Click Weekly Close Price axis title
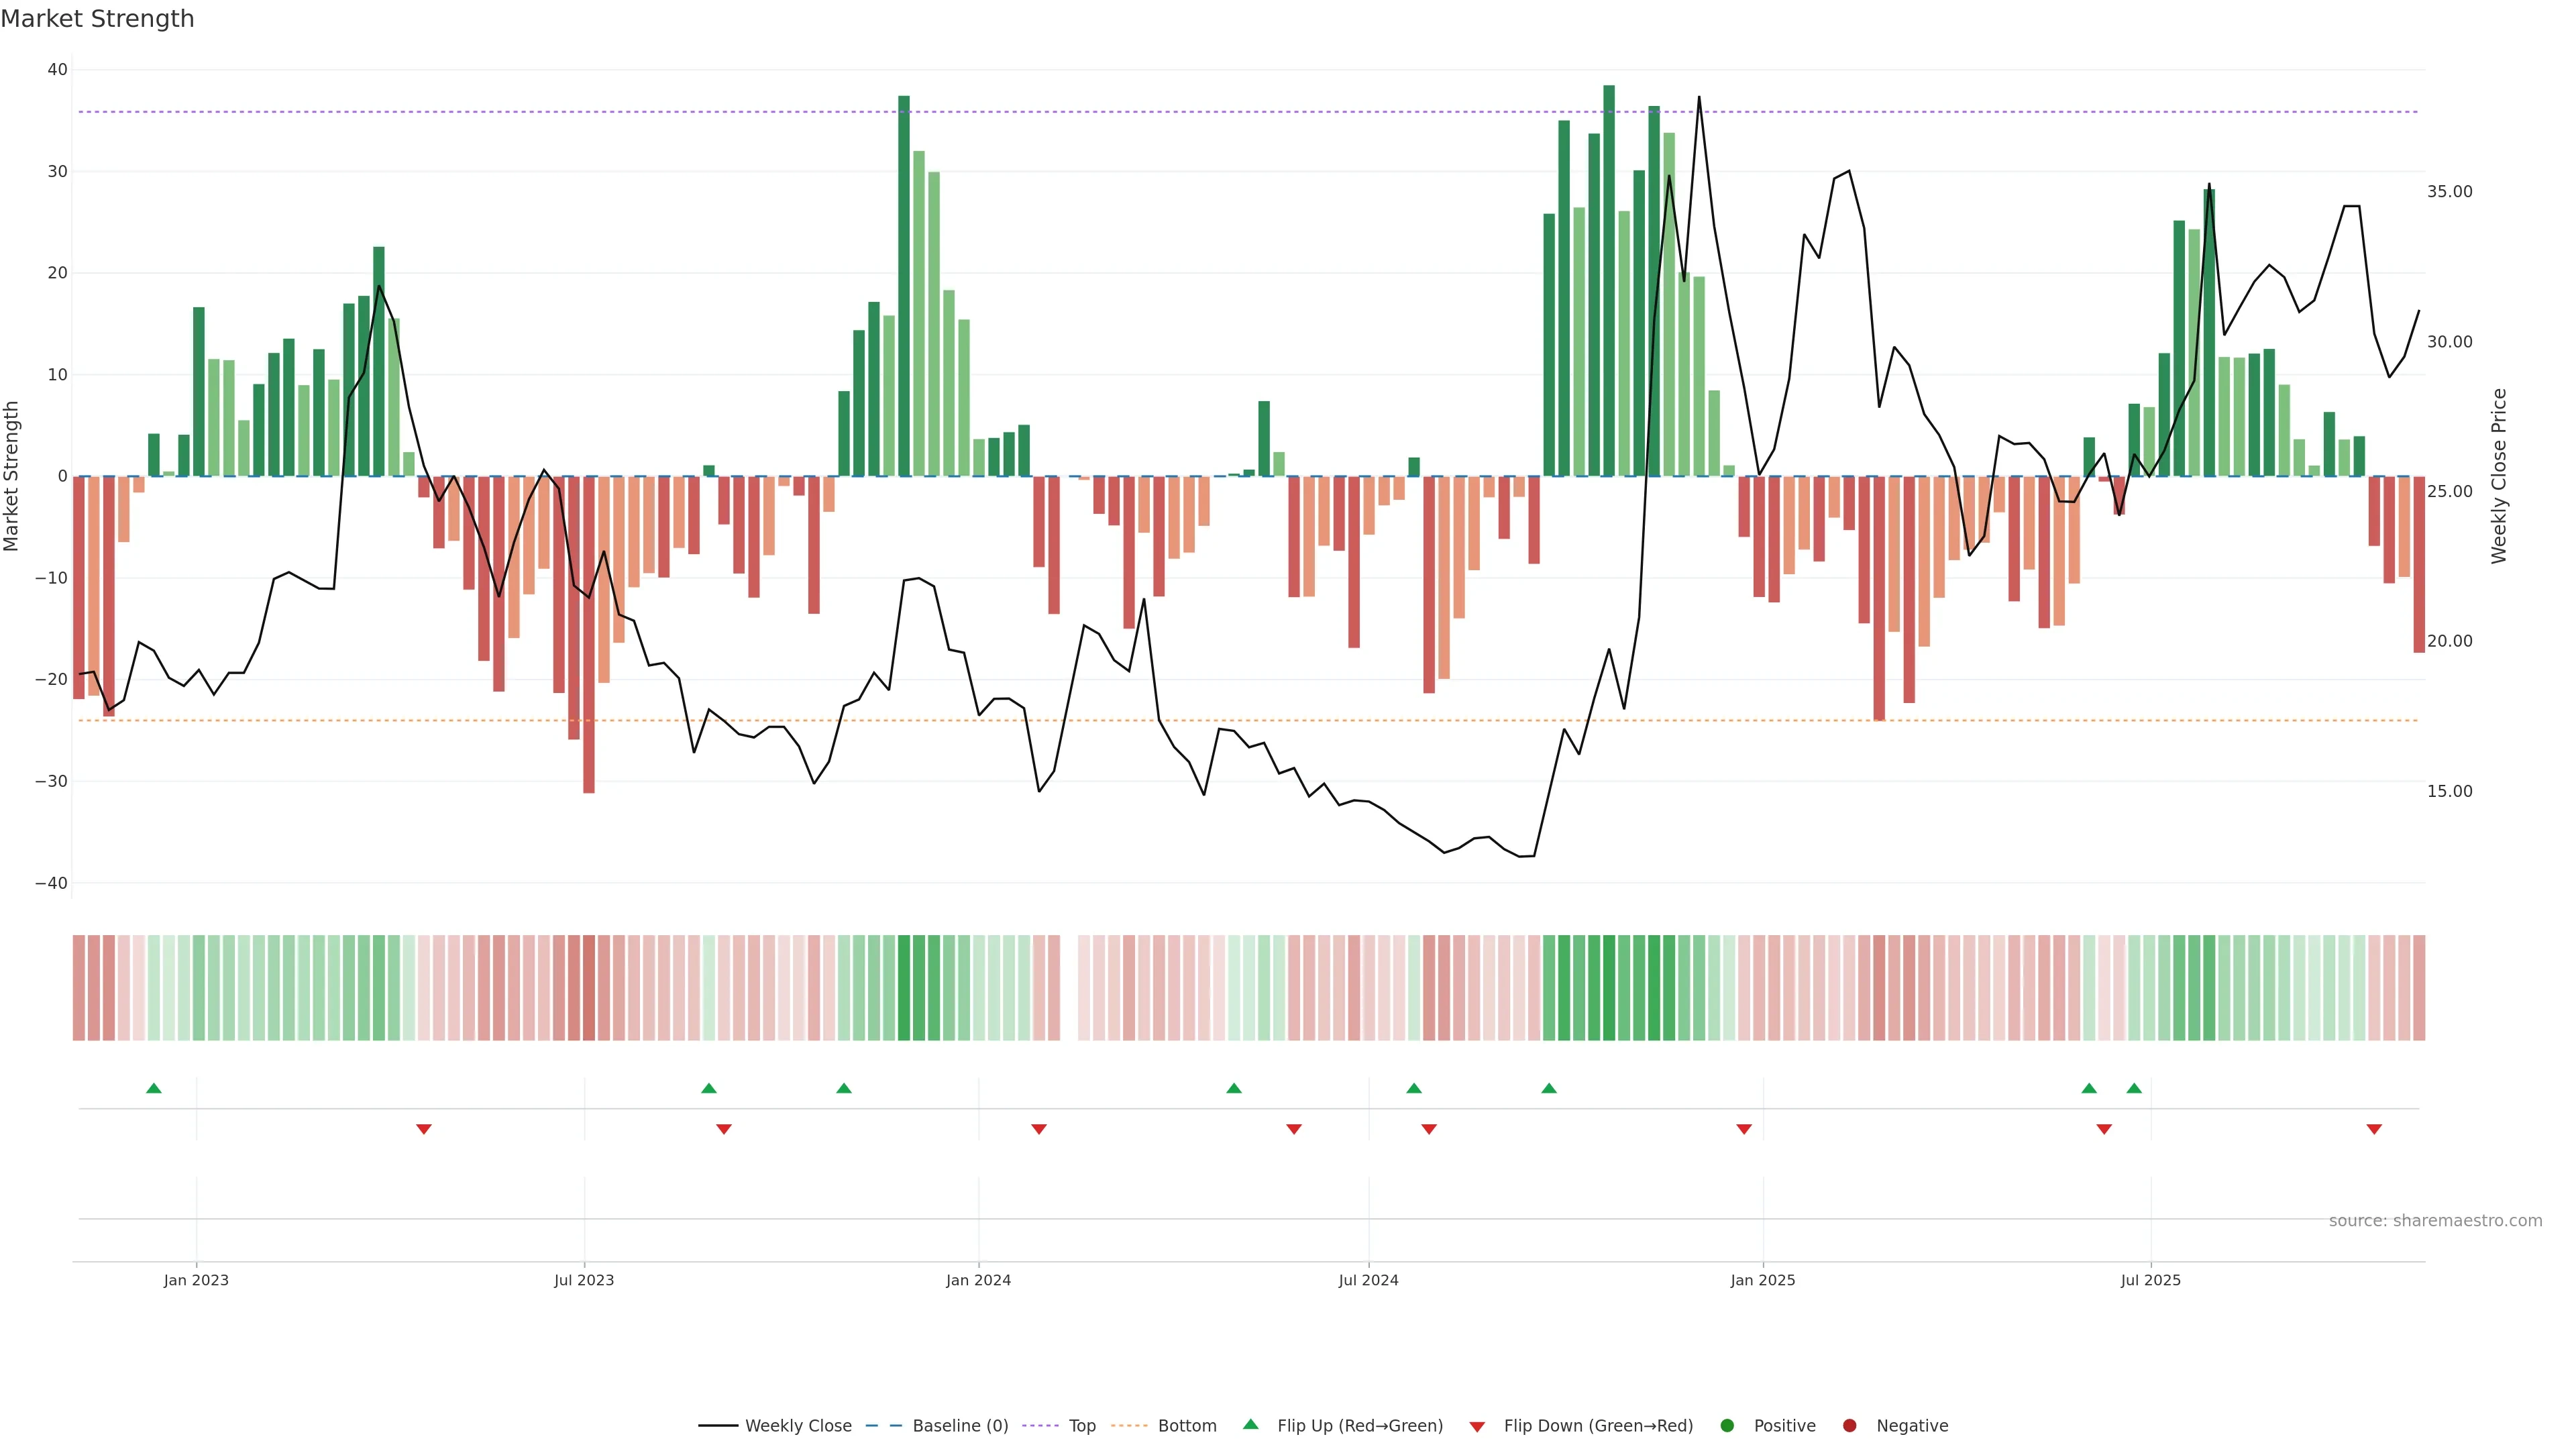This screenshot has width=2576, height=1449. pyautogui.click(x=2499, y=476)
